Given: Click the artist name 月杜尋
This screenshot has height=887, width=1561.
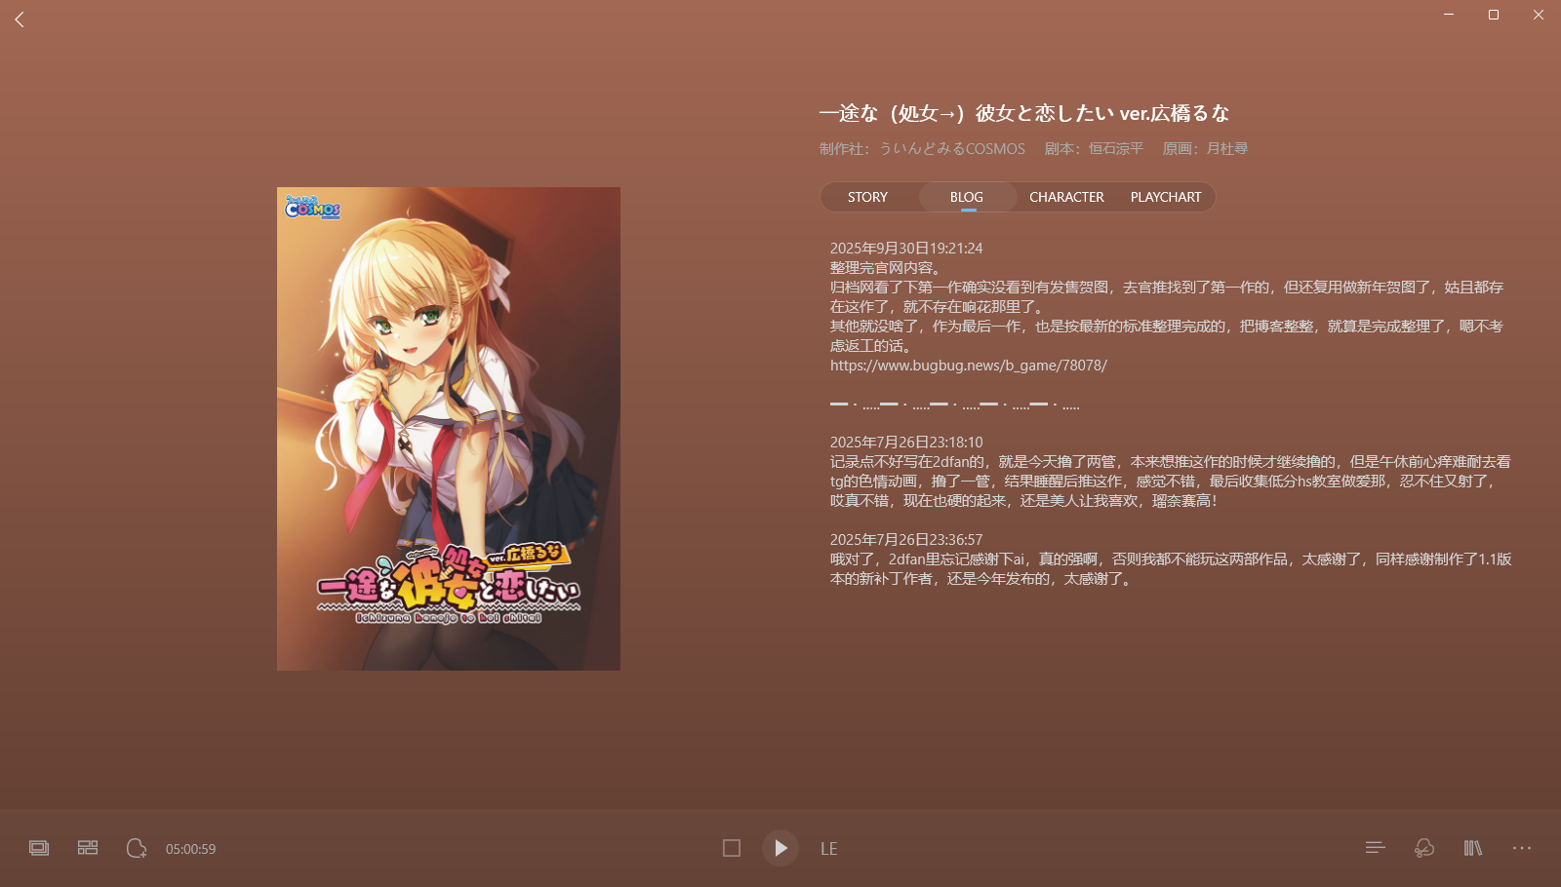Looking at the screenshot, I should (x=1226, y=149).
